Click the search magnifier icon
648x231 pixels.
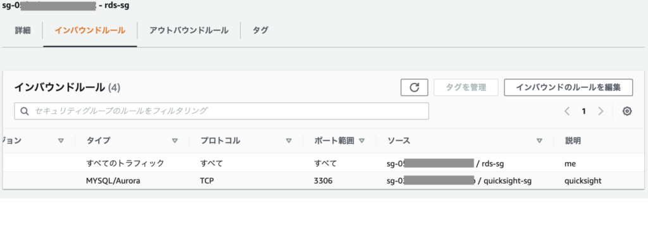pos(25,111)
